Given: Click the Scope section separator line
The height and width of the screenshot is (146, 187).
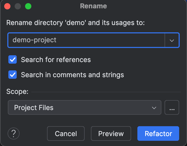Looking at the screenshot, I should coord(106,92).
